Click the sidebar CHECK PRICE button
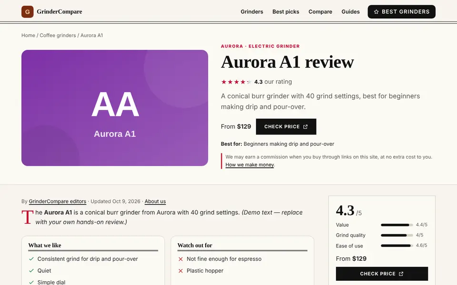 coord(382,274)
